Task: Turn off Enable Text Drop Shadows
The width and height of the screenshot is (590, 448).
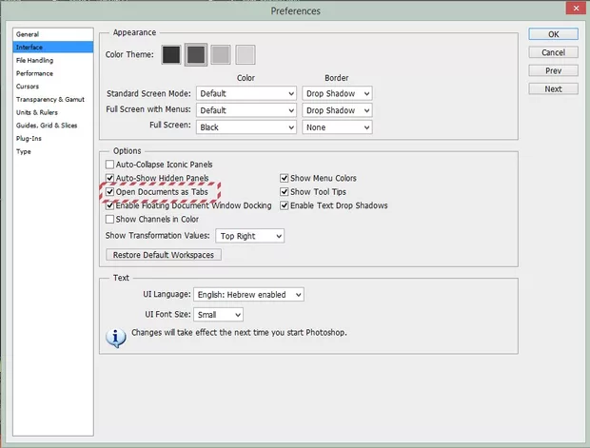Action: [x=285, y=205]
